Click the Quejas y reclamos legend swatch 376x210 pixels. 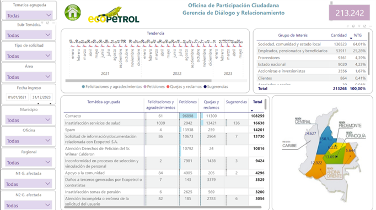point(168,86)
